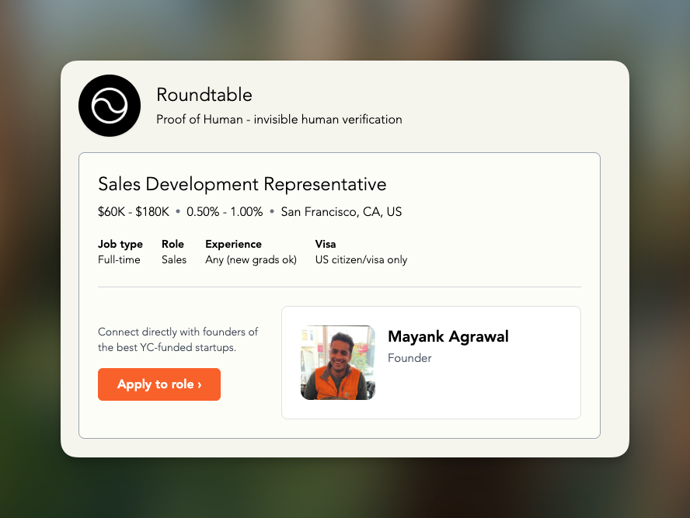Click the Any (new grads ok) experience value
690x518 pixels.
(x=251, y=260)
